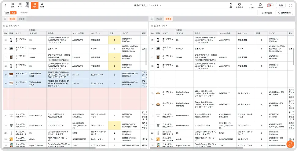Collapse the left メインフロア group
Image resolution: width=297 pixels, height=151 pixels.
[4, 26]
